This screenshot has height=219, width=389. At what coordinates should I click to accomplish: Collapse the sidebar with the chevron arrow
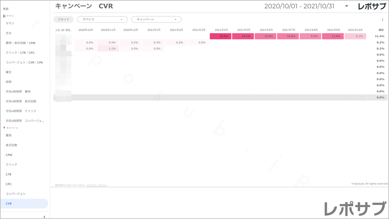click(44, 217)
